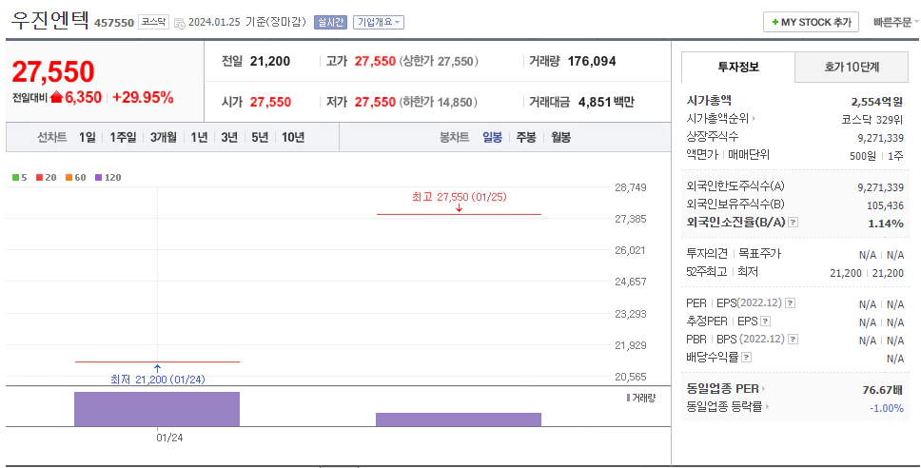The height and width of the screenshot is (468, 921).
Task: Click the 액면가 500원 value
Action: (x=862, y=156)
